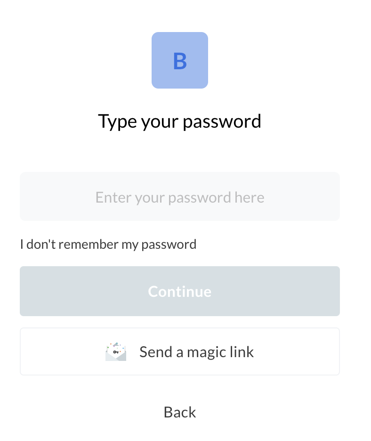Screen dimensions: 371x441
Task: Click the Send a magic link label text
Action: pos(196,352)
